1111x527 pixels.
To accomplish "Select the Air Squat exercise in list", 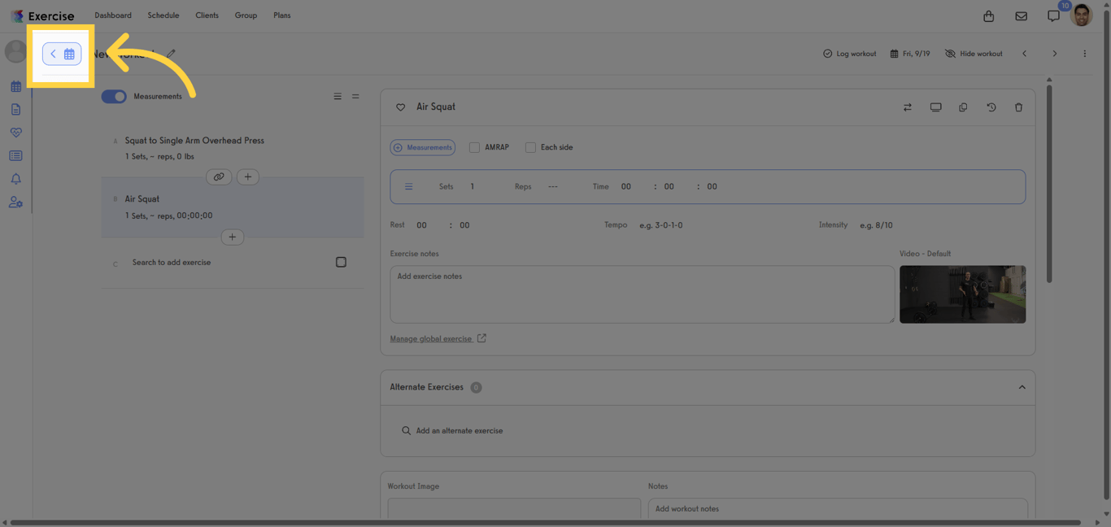I will click(233, 207).
